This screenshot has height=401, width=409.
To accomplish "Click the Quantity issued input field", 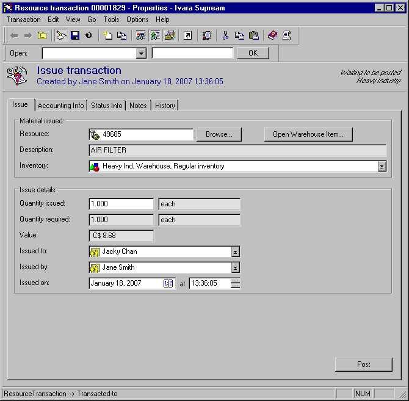I will (x=121, y=204).
